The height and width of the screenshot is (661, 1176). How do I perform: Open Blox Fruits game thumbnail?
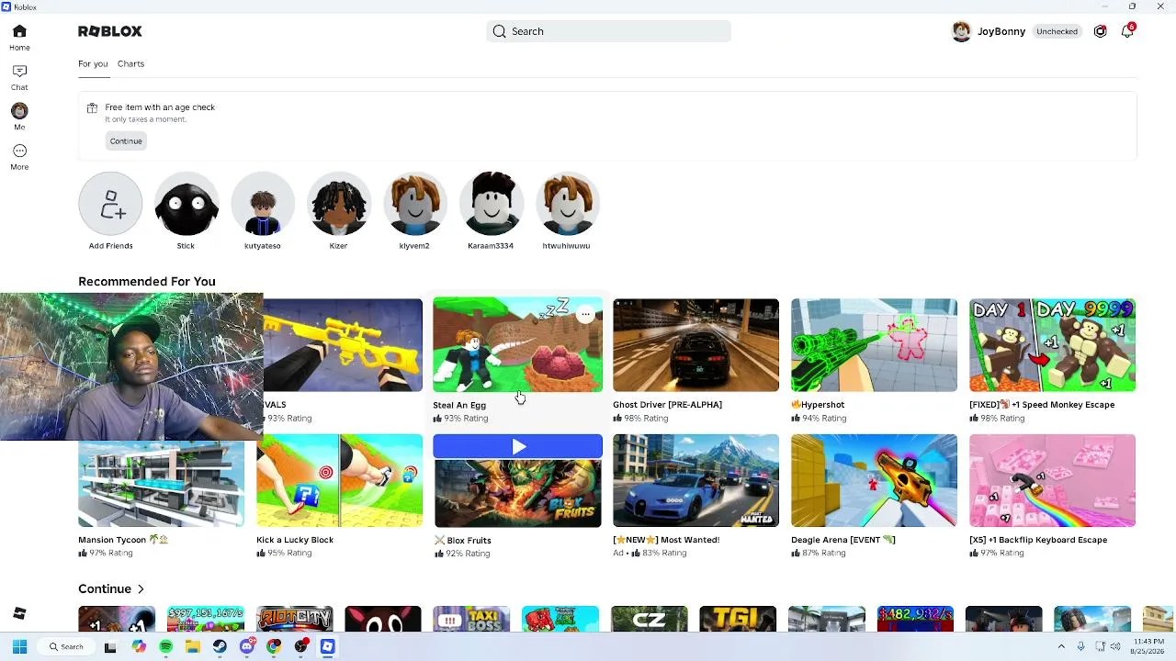click(518, 492)
